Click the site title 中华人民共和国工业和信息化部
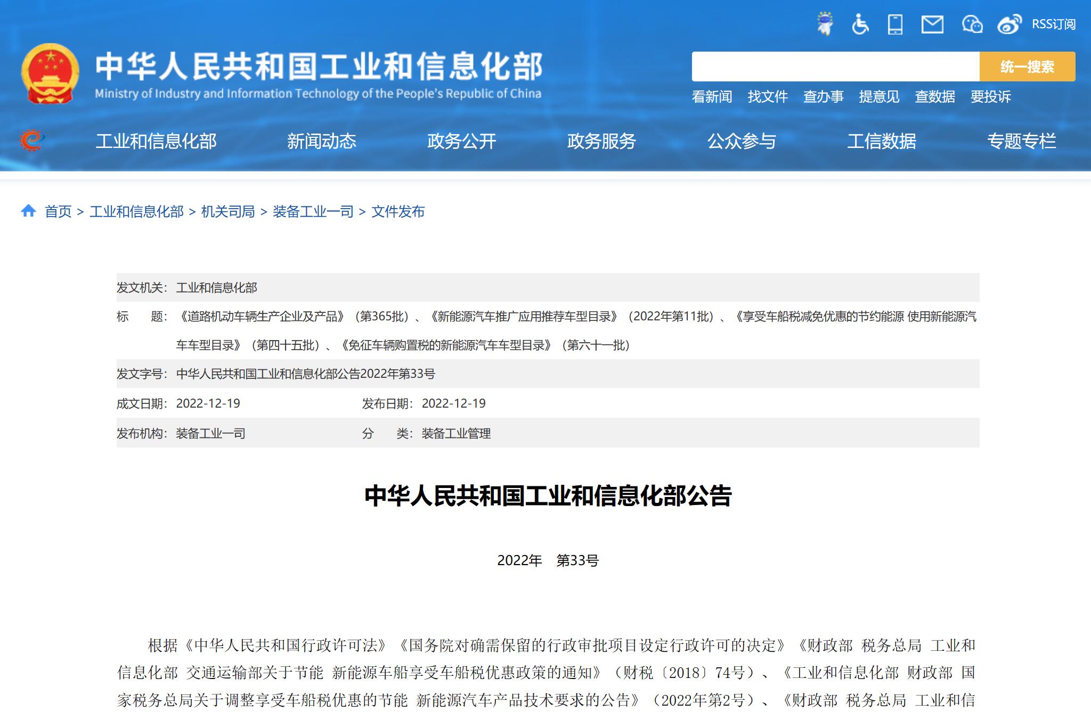The width and height of the screenshot is (1091, 720). coord(319,67)
